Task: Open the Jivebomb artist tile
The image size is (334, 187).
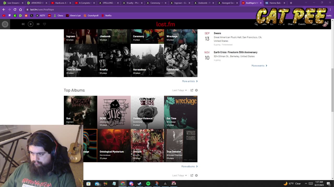Action: click(114, 36)
